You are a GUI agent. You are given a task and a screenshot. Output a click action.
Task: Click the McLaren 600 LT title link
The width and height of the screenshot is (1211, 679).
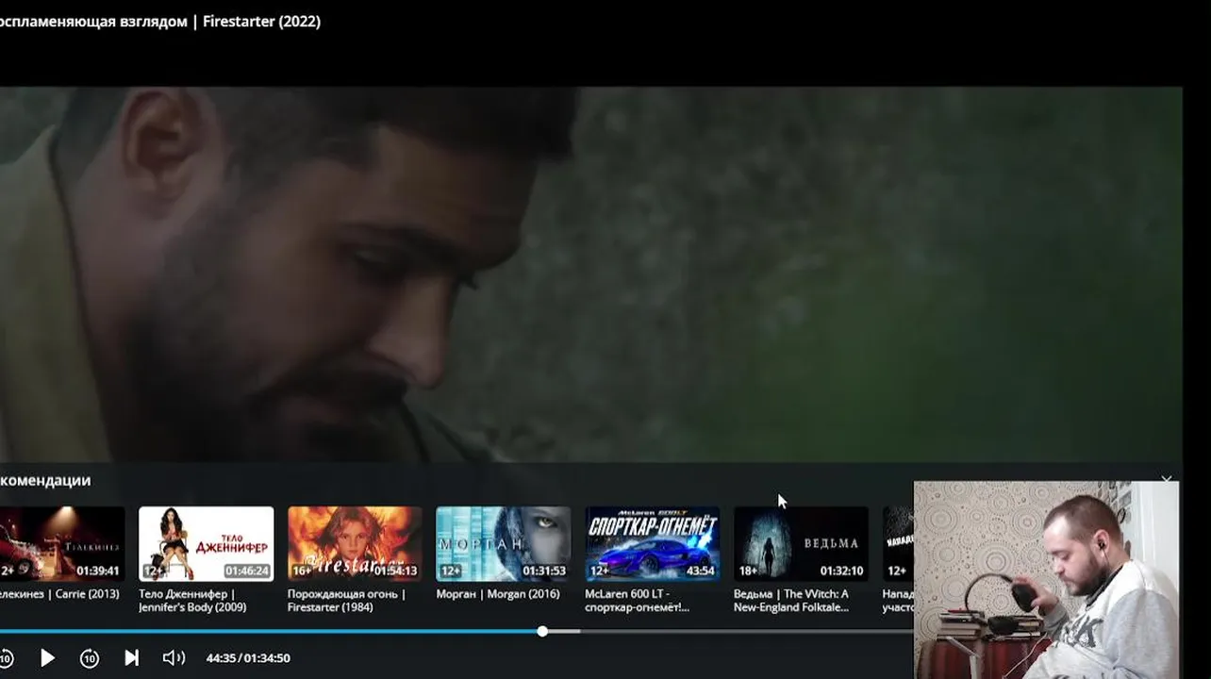637,601
